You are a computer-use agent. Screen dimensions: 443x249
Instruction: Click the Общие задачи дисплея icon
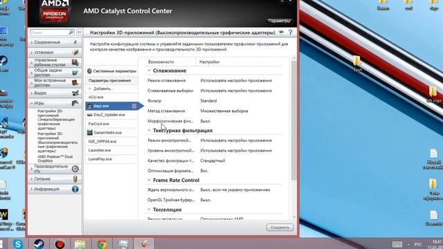click(x=75, y=73)
